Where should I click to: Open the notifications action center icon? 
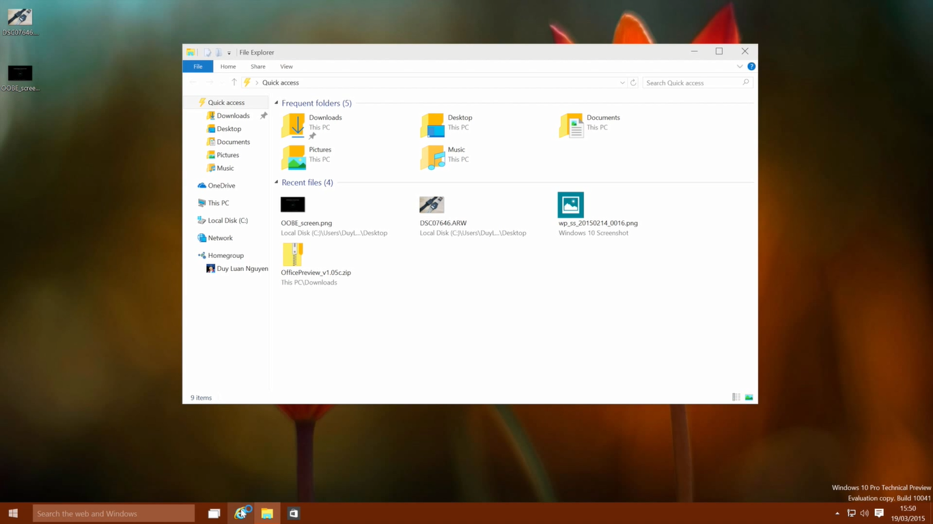coord(879,513)
